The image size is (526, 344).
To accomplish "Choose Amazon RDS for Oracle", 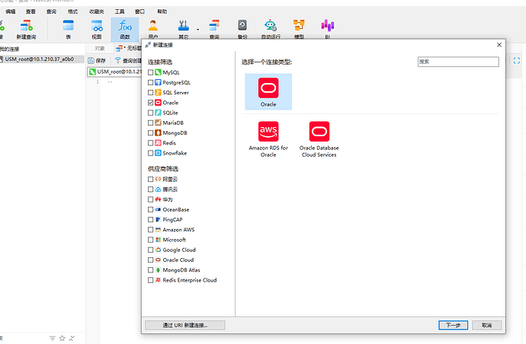I will 268,138.
